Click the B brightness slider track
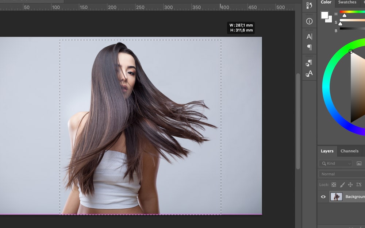This screenshot has height=228, width=365. click(352, 28)
